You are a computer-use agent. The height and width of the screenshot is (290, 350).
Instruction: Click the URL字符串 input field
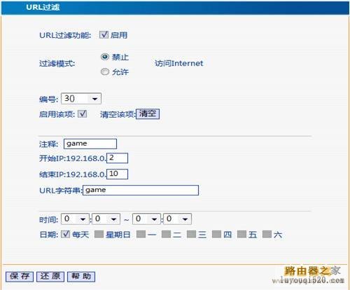click(x=141, y=190)
